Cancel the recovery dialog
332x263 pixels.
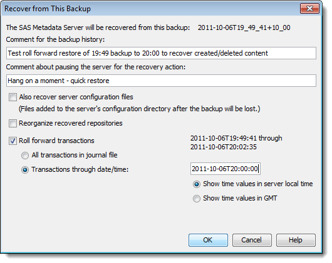[x=252, y=240]
